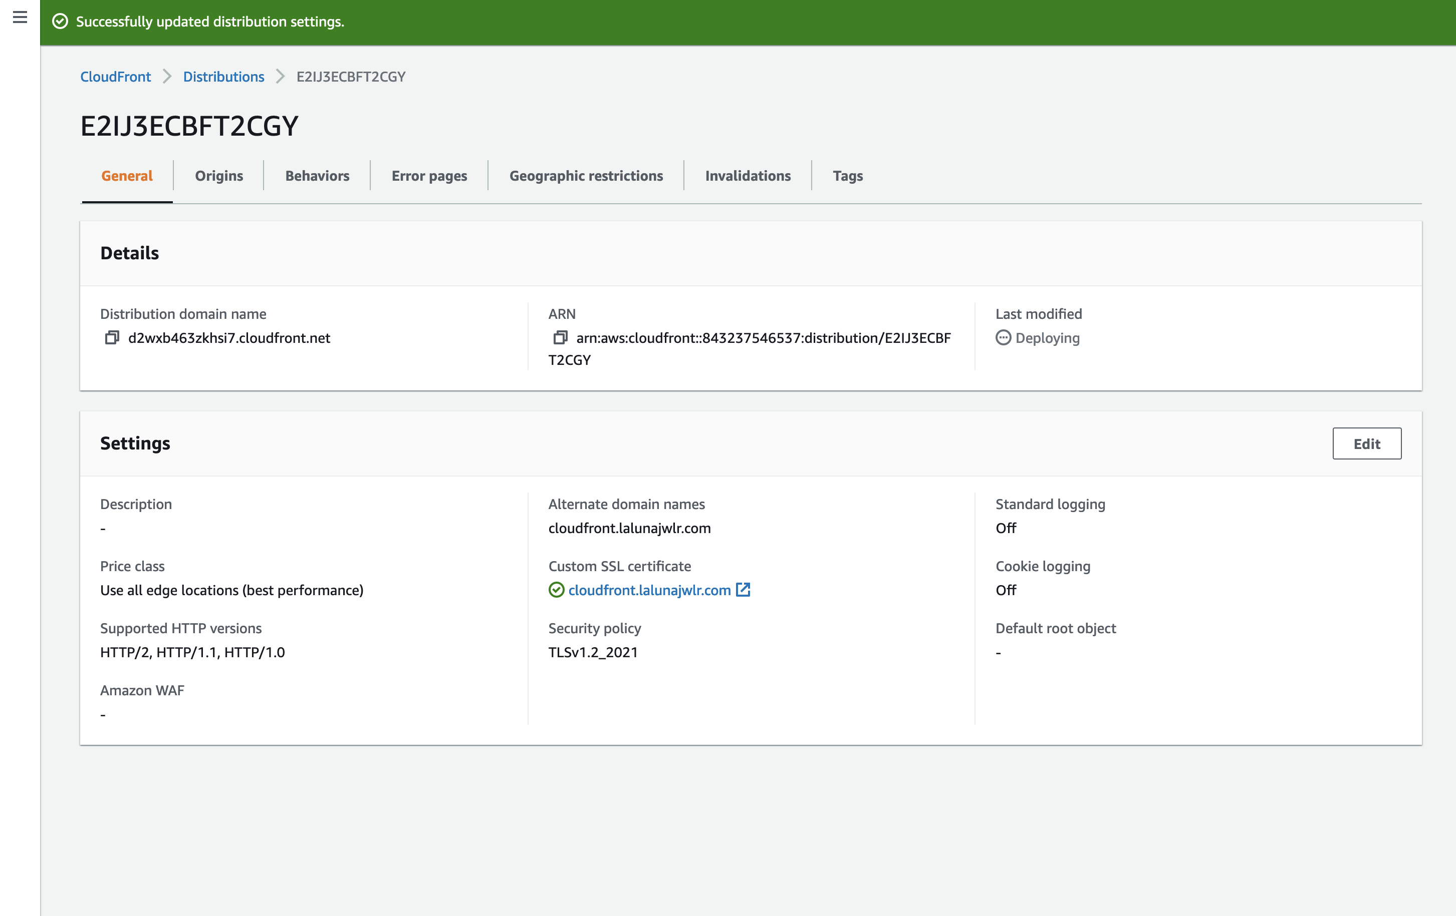Viewport: 1456px width, 916px height.
Task: Click the breadcrumb chevron after Distributions
Action: pyautogui.click(x=280, y=77)
